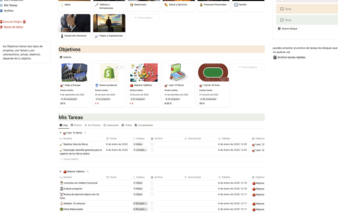Switch to the En Proceso tab
This screenshot has height=213, width=338.
tap(92, 125)
